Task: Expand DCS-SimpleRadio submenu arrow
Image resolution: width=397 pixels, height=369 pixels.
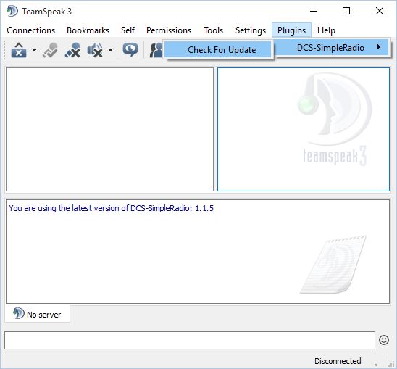Action: click(379, 47)
